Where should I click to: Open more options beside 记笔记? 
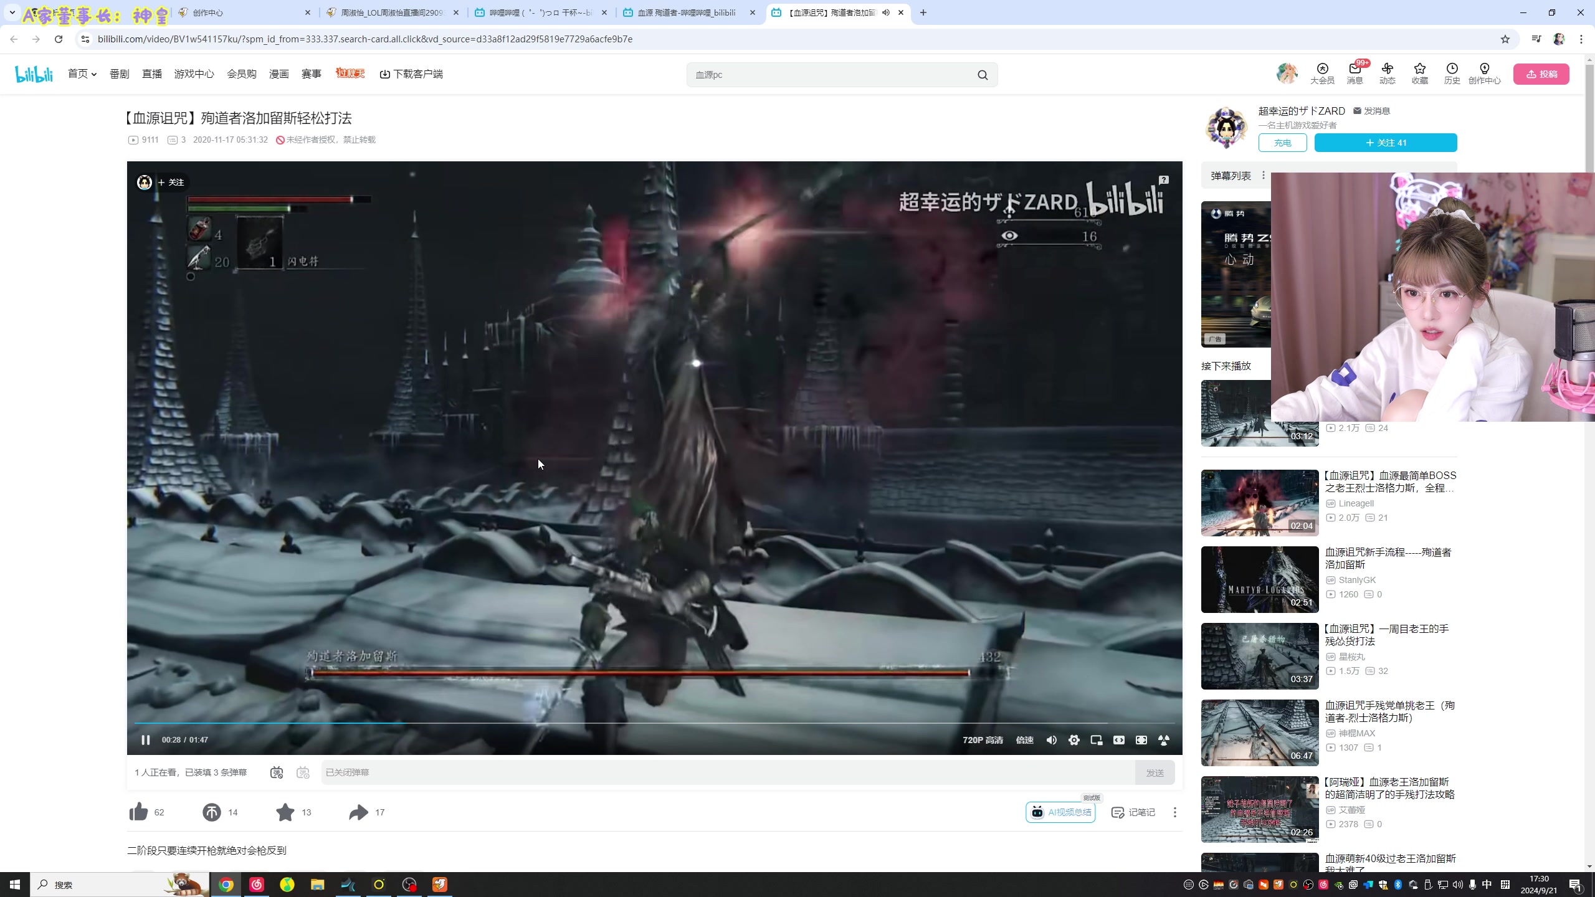1175,812
